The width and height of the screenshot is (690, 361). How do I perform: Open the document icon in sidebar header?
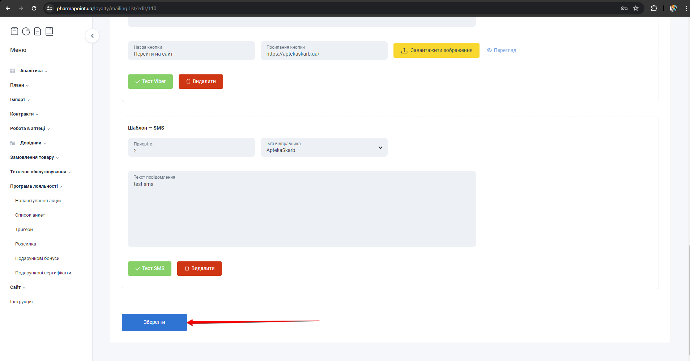coord(38,31)
